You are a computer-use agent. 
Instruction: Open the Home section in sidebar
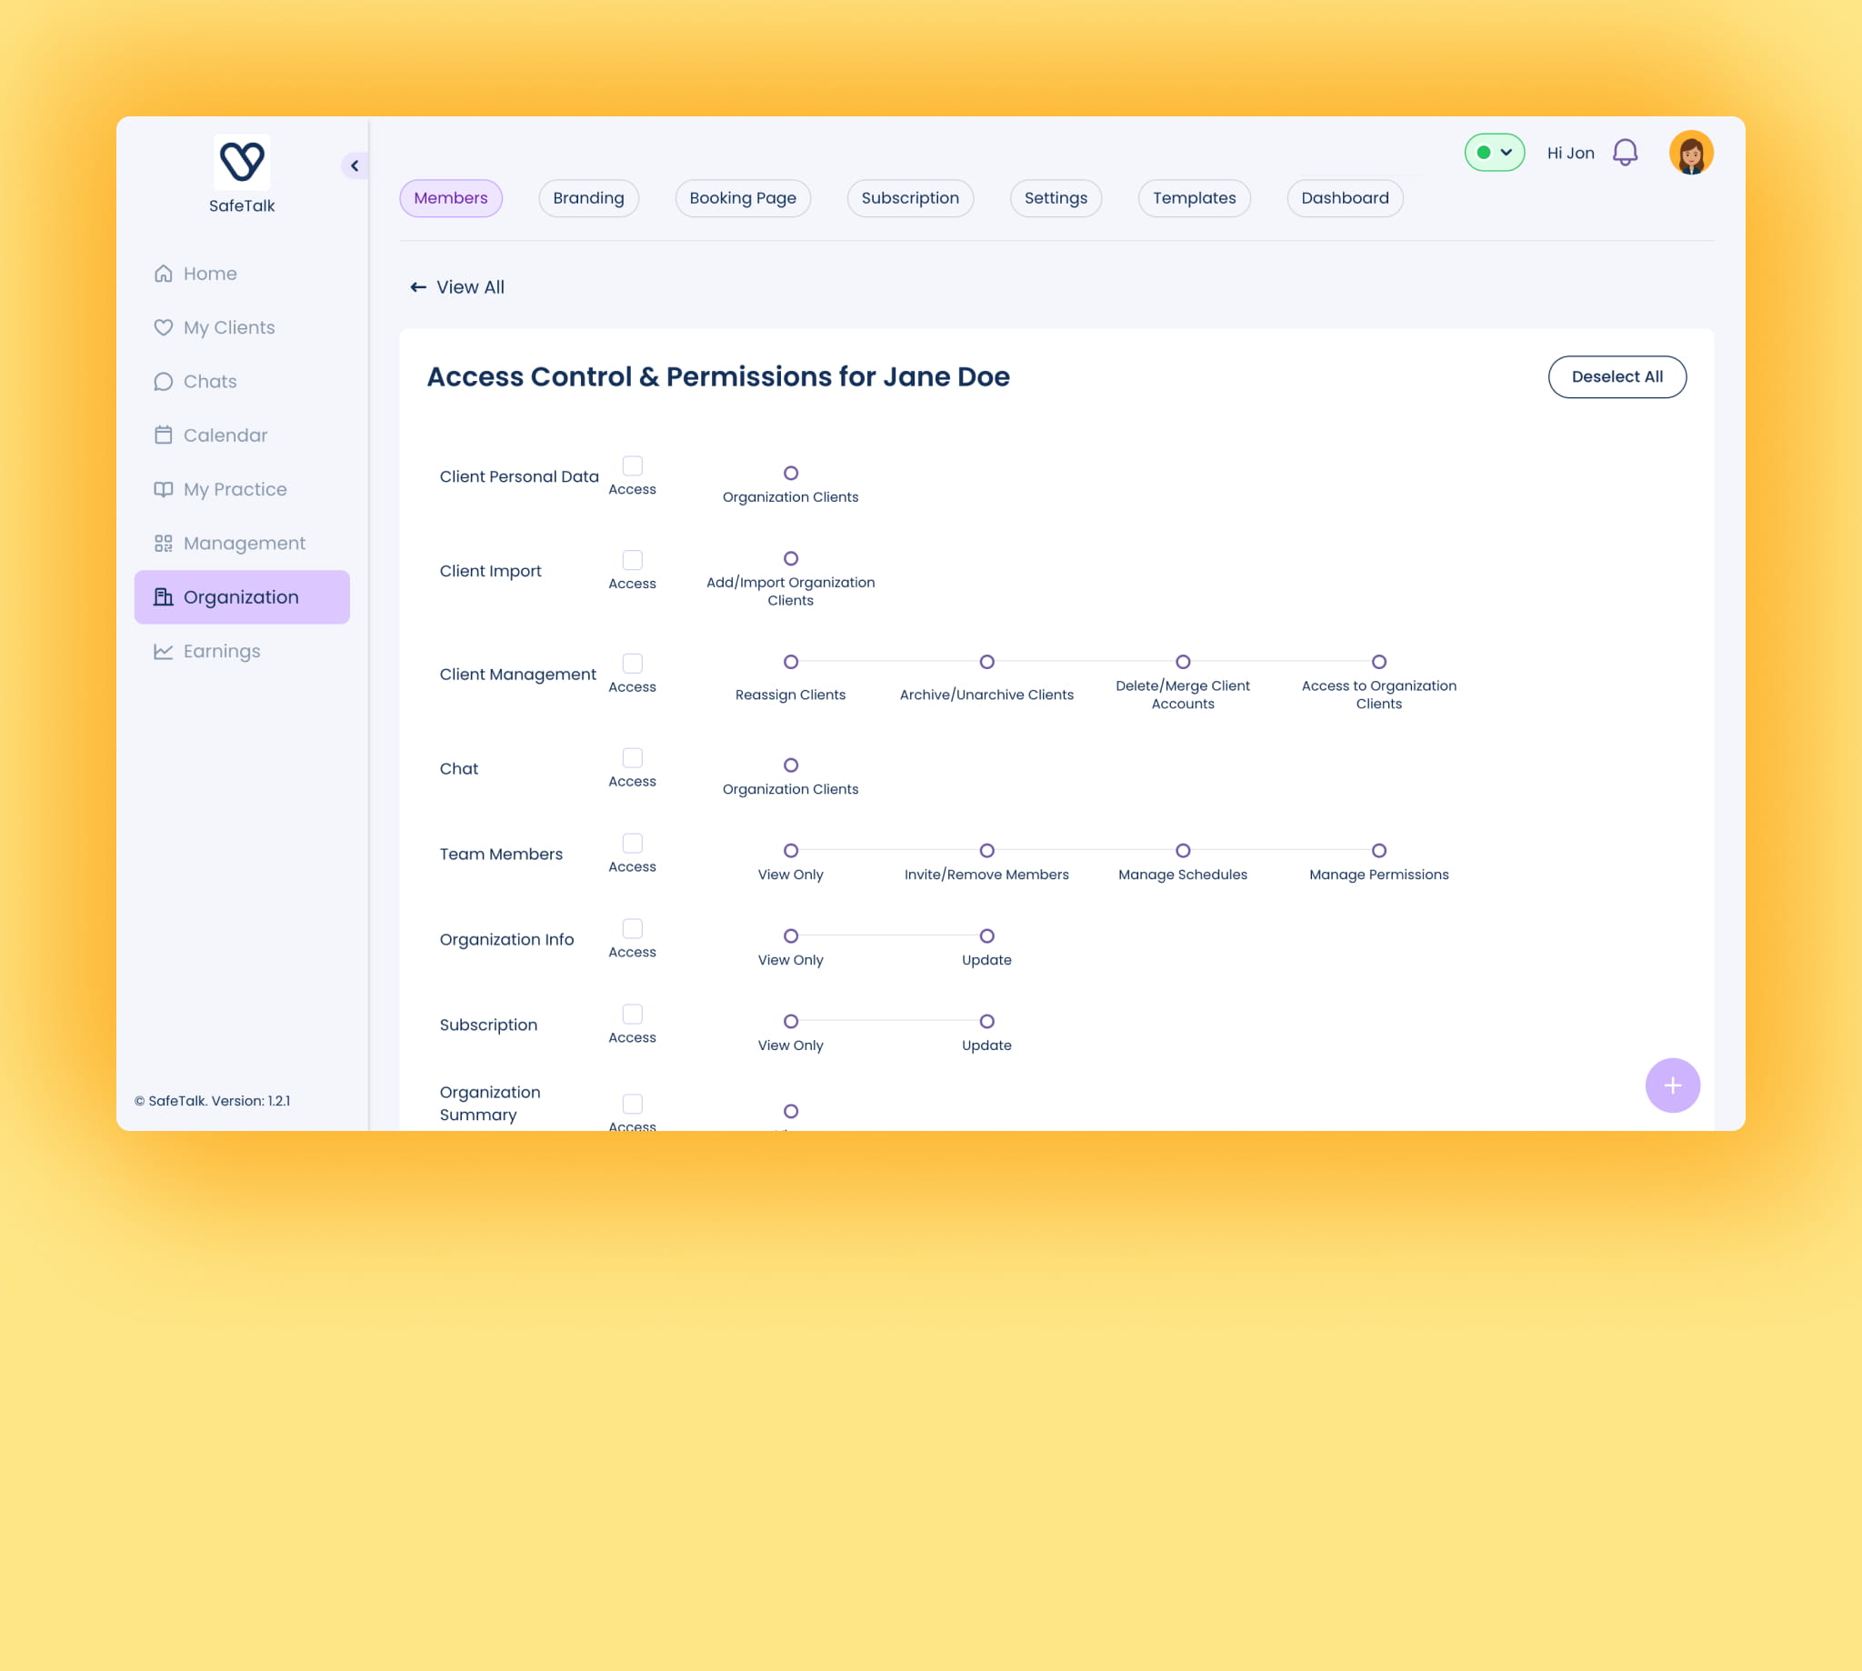tap(209, 273)
